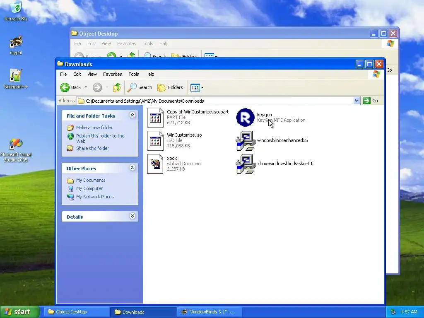This screenshot has width=424, height=318.
Task: Click the windowblindsenhanced35 file name
Action: 282,140
